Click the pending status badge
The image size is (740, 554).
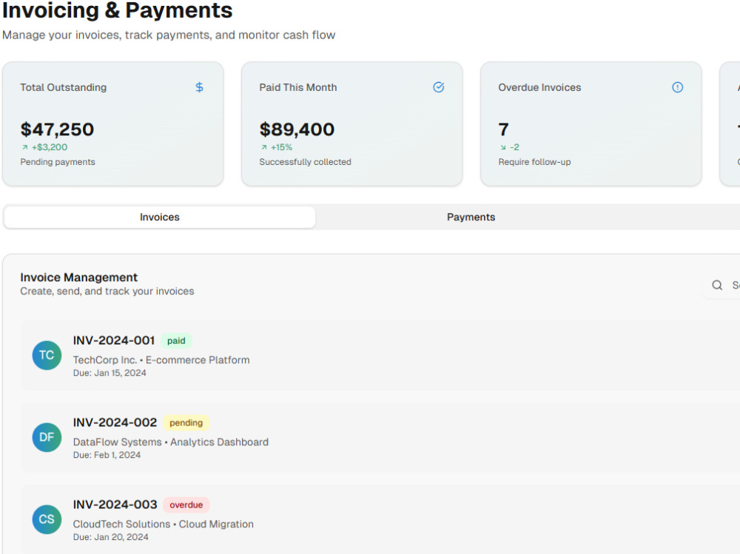tap(186, 423)
